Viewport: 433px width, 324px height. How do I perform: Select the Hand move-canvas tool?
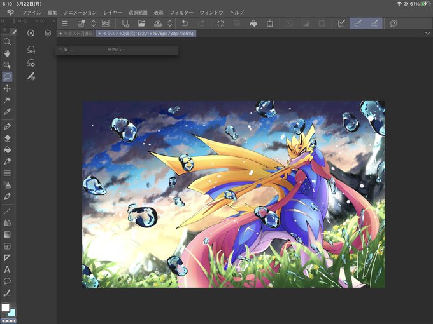[7, 53]
